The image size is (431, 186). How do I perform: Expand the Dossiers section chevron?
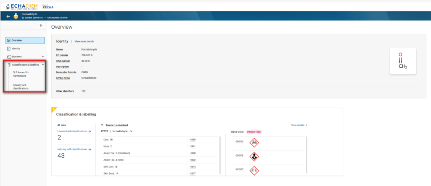[43, 57]
